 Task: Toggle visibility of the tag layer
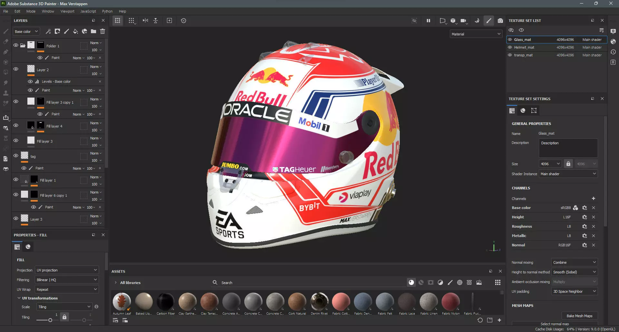click(16, 156)
